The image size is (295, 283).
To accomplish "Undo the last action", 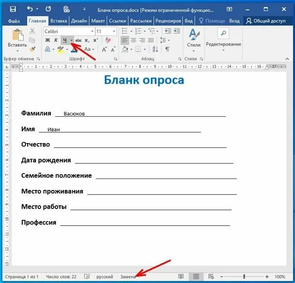I will pyautogui.click(x=29, y=9).
